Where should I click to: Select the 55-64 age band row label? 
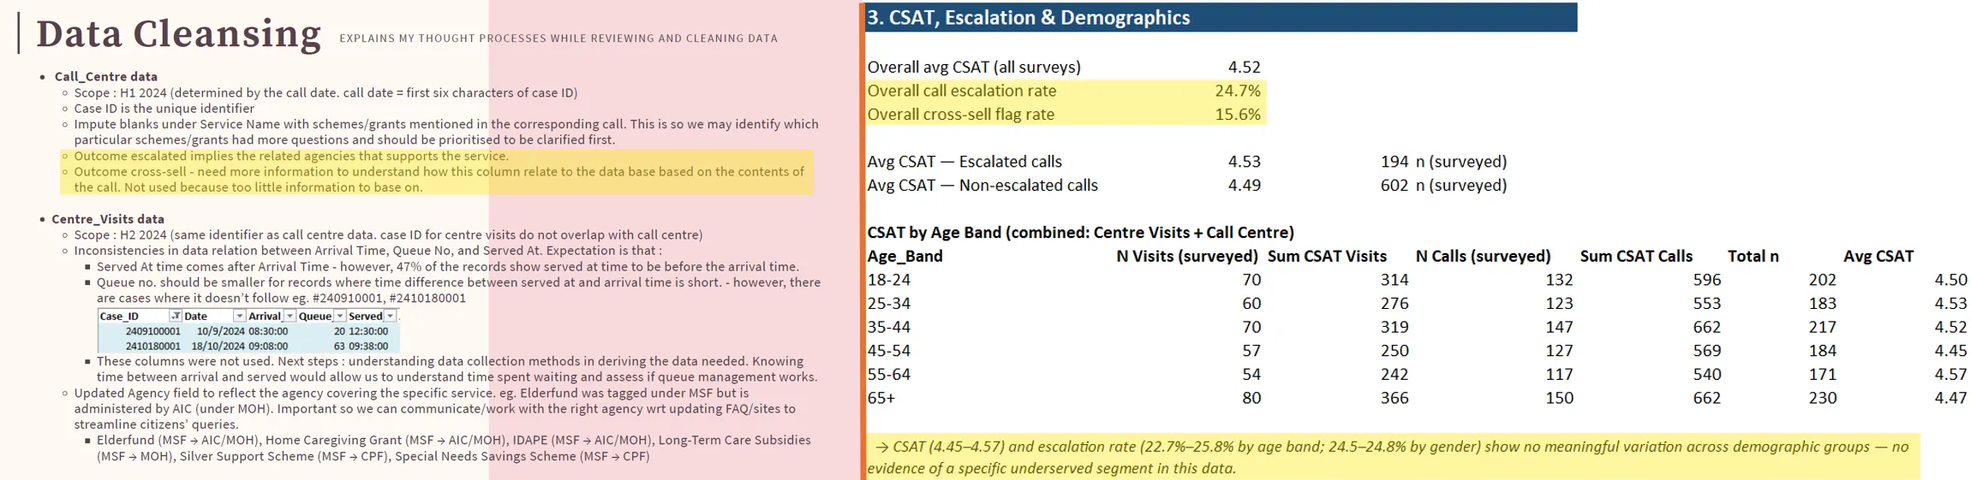point(889,375)
